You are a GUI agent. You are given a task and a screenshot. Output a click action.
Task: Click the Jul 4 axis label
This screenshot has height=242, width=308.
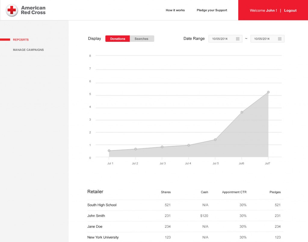point(188,163)
